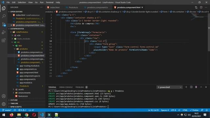Open notifications bell in status bar
The width and height of the screenshot is (210, 118).
pyautogui.click(x=206, y=110)
